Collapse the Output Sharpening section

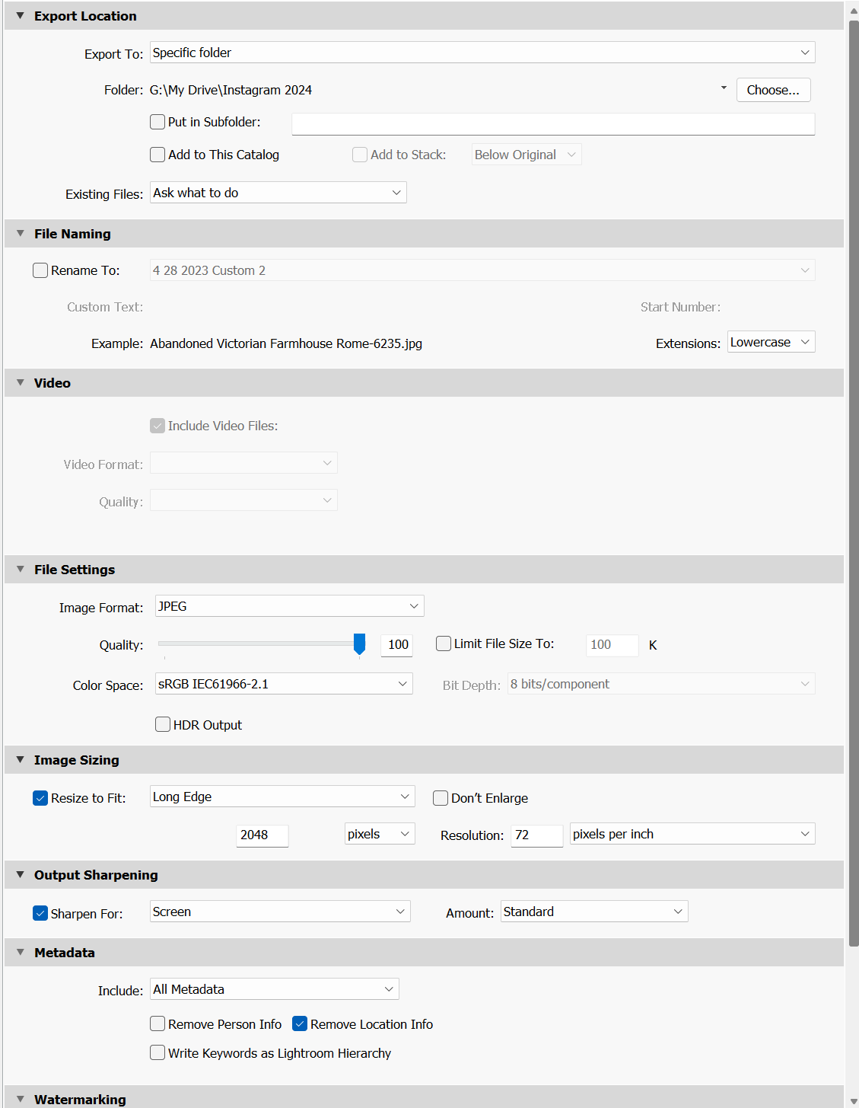[x=21, y=875]
